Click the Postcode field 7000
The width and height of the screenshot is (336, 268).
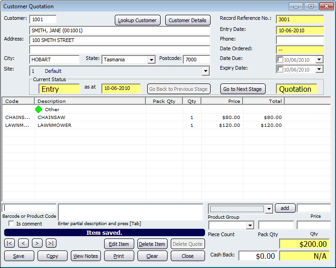(x=197, y=60)
